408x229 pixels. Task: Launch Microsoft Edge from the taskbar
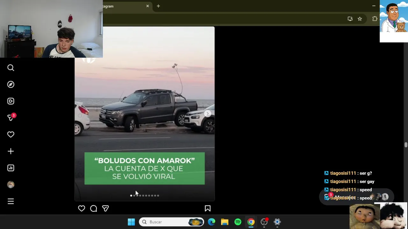pos(211,222)
